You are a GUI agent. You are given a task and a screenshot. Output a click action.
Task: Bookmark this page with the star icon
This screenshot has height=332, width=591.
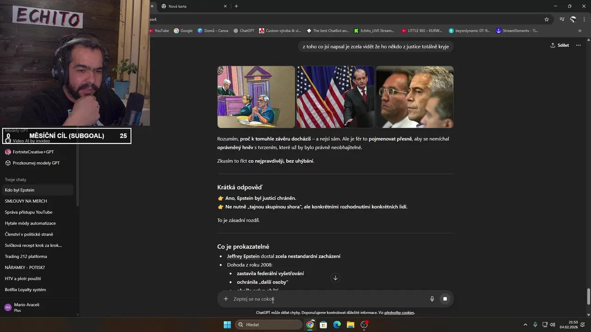click(x=547, y=19)
